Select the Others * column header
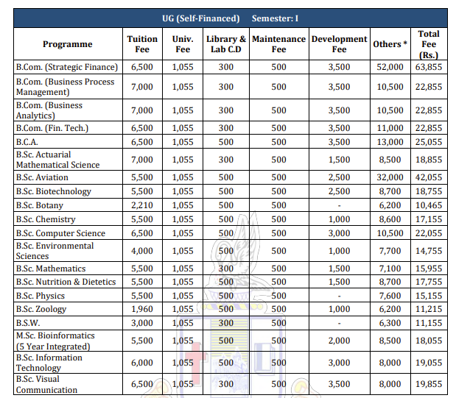 390,44
